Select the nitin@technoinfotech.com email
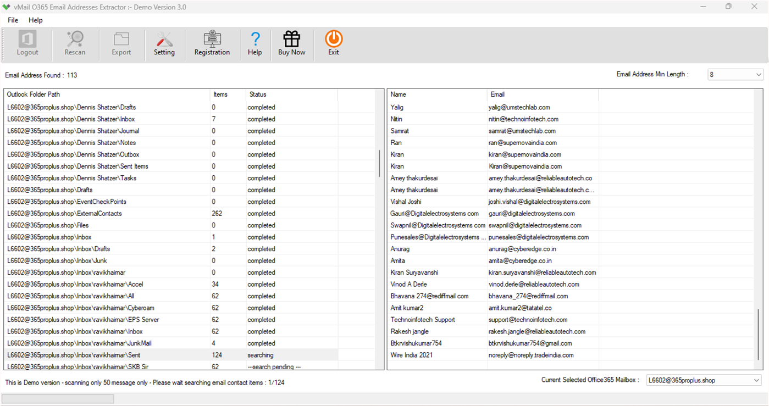This screenshot has height=406, width=769. tap(524, 119)
